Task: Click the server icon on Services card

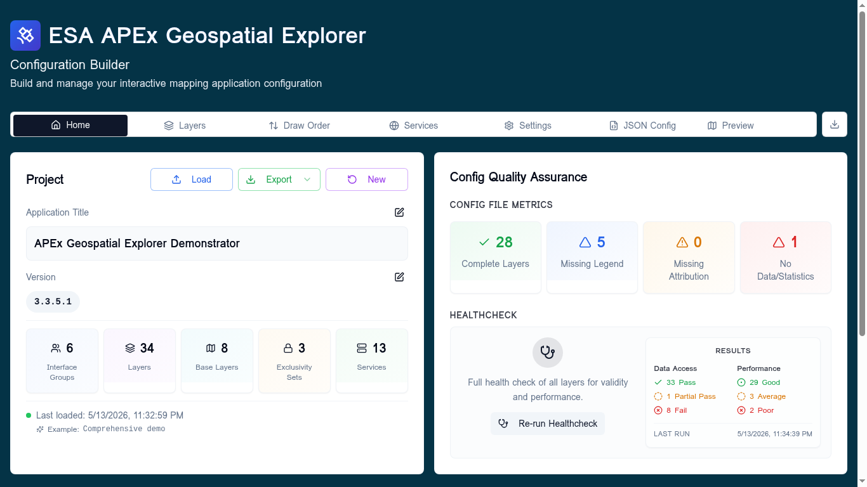Action: pyautogui.click(x=362, y=348)
